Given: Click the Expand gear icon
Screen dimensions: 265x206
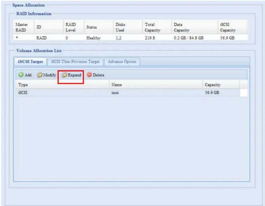Looking at the screenshot, I should click(64, 75).
